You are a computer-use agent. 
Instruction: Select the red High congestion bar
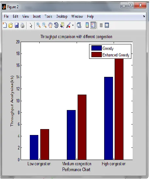119,109
